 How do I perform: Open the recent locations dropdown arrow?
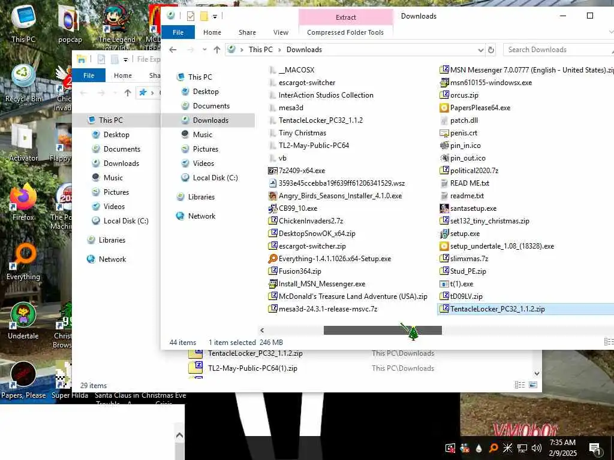[x=204, y=50]
